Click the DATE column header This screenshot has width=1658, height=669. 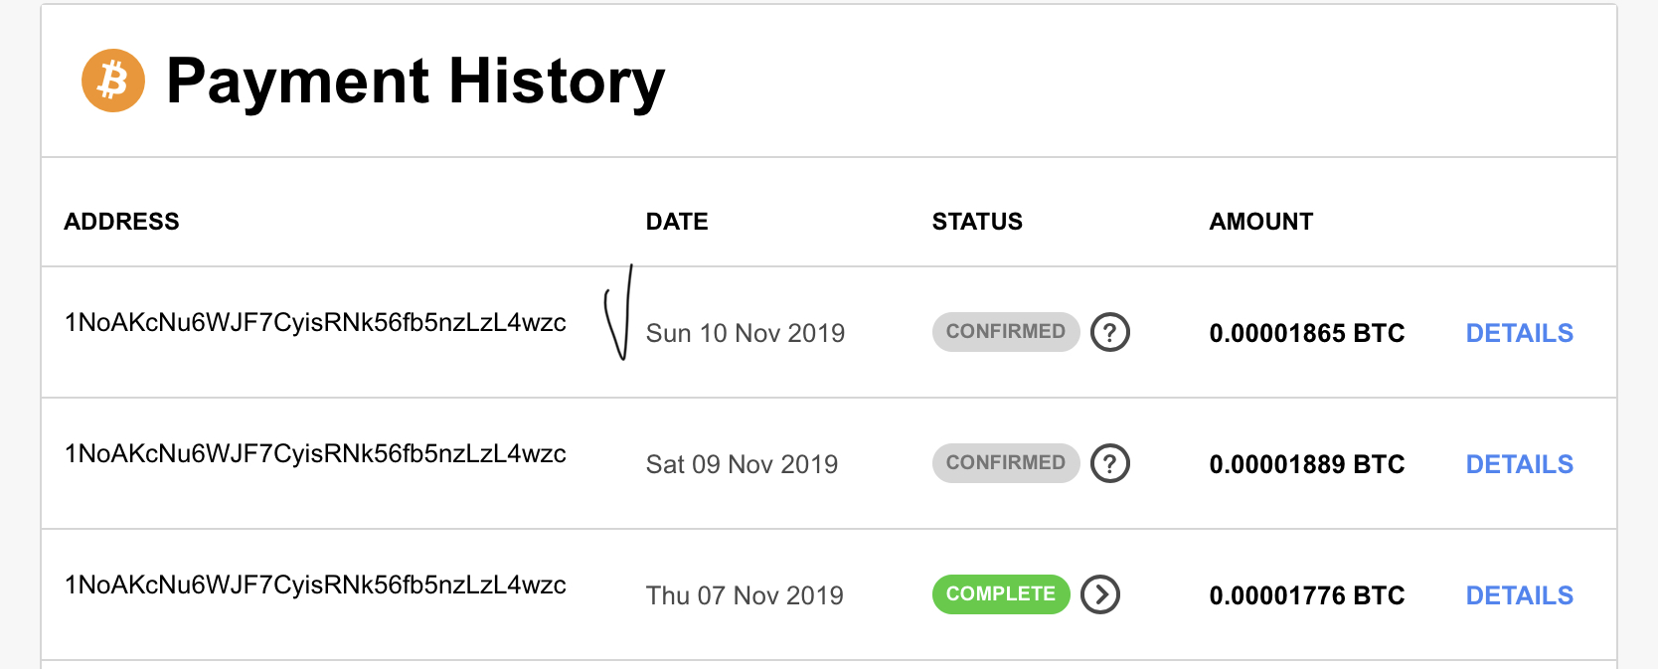tap(677, 222)
